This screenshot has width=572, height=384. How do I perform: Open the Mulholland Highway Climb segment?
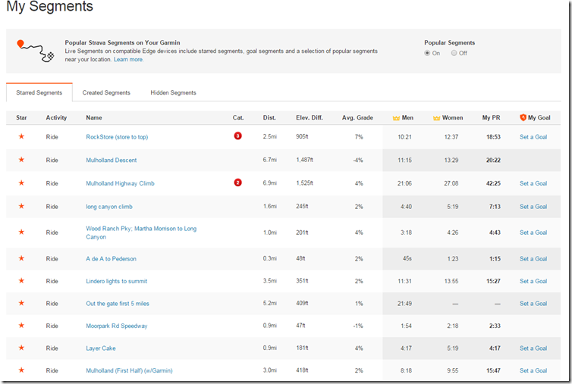[x=120, y=183]
